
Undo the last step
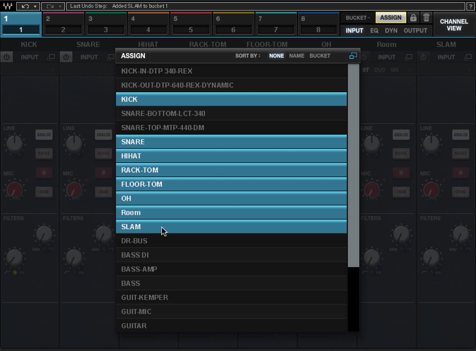[25, 6]
